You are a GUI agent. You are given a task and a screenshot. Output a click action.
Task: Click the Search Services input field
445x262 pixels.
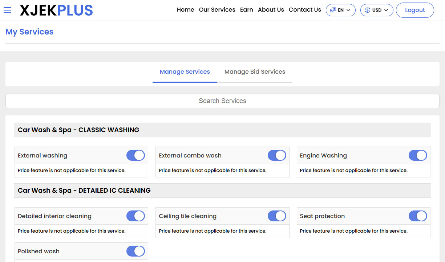point(222,101)
